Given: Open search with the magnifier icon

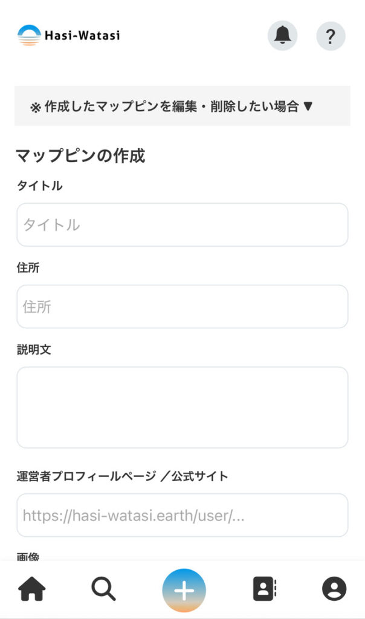Looking at the screenshot, I should [103, 589].
